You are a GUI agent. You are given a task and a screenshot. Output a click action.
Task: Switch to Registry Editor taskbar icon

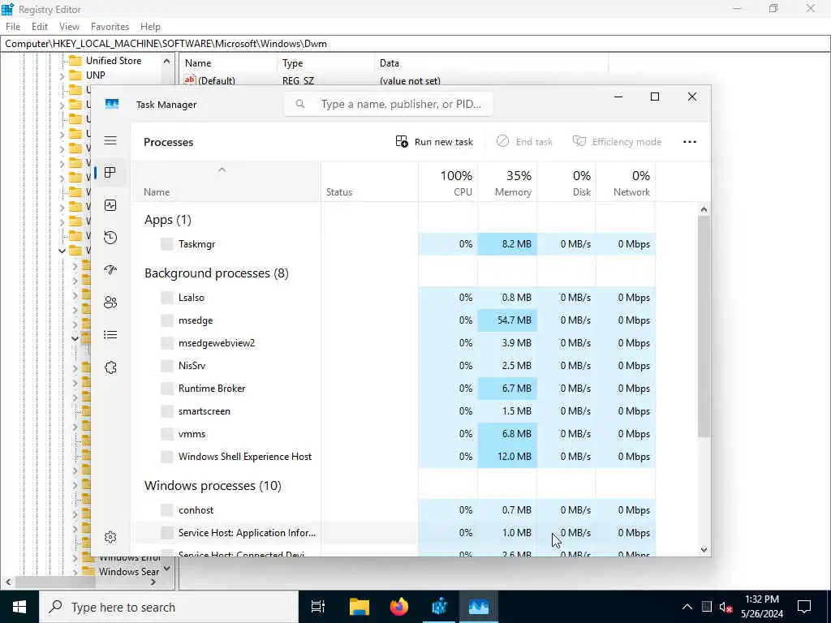point(439,607)
